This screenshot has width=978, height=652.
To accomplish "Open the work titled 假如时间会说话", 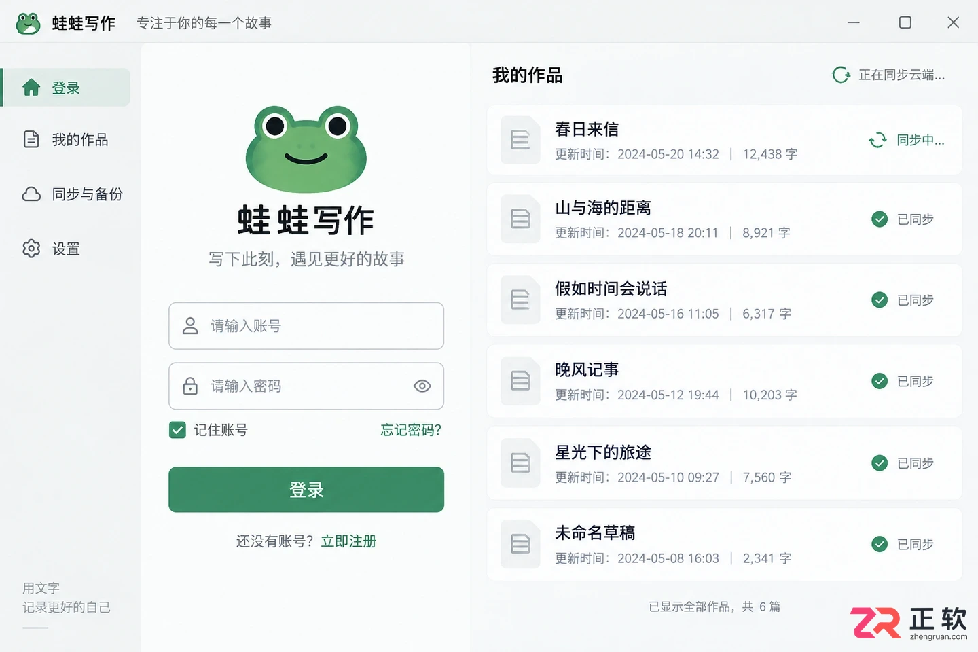I will click(x=611, y=289).
